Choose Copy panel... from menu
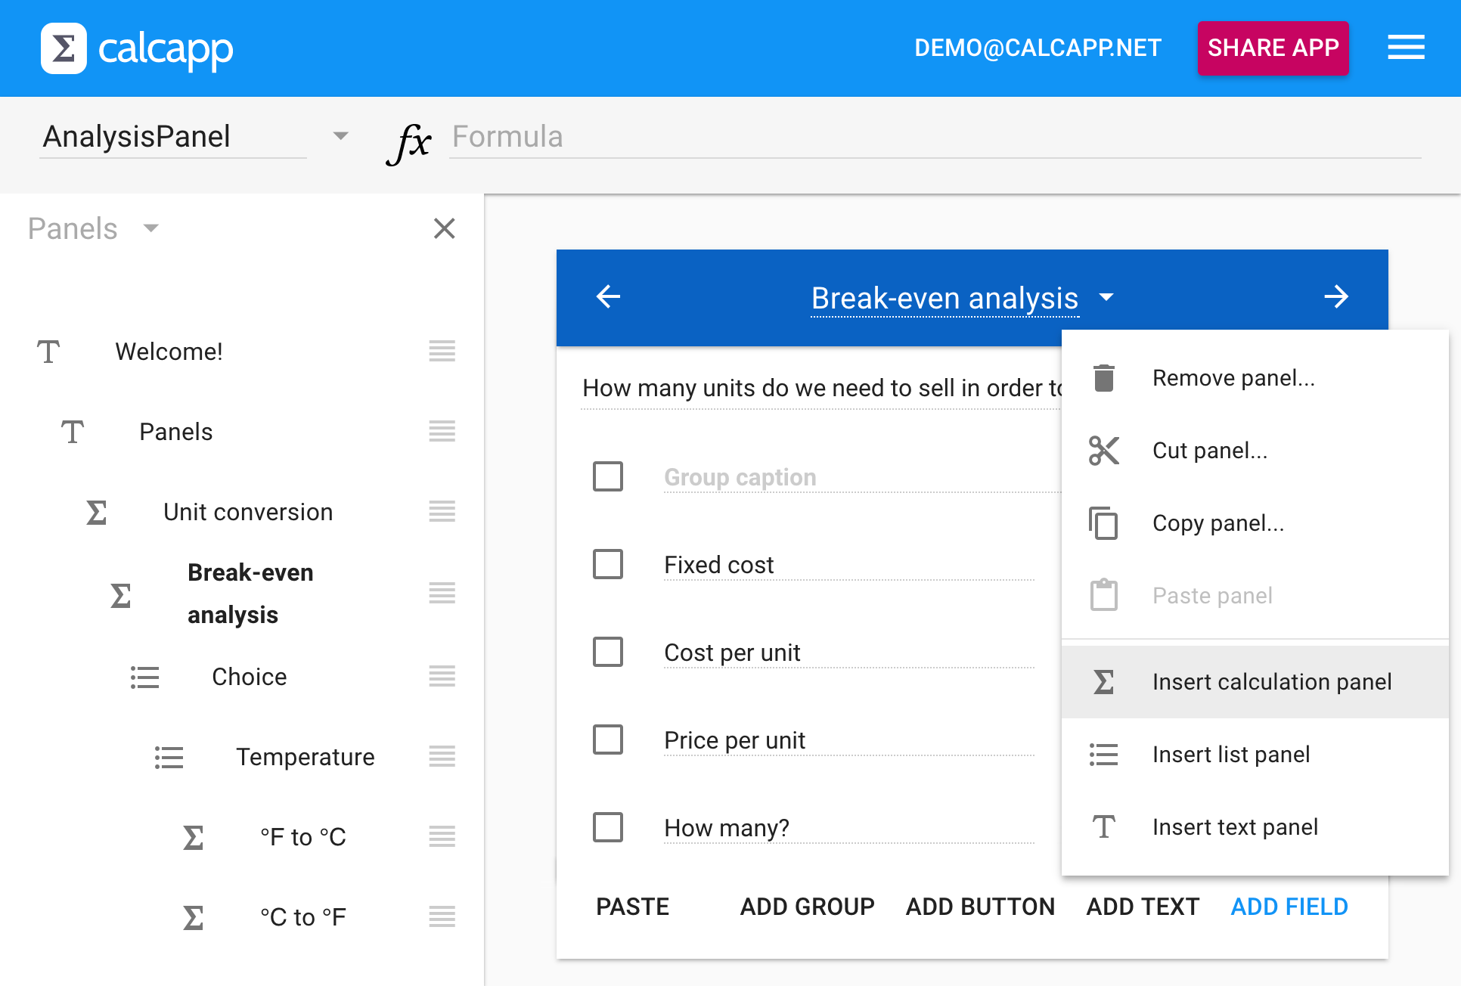Viewport: 1461px width, 986px height. coord(1217,523)
